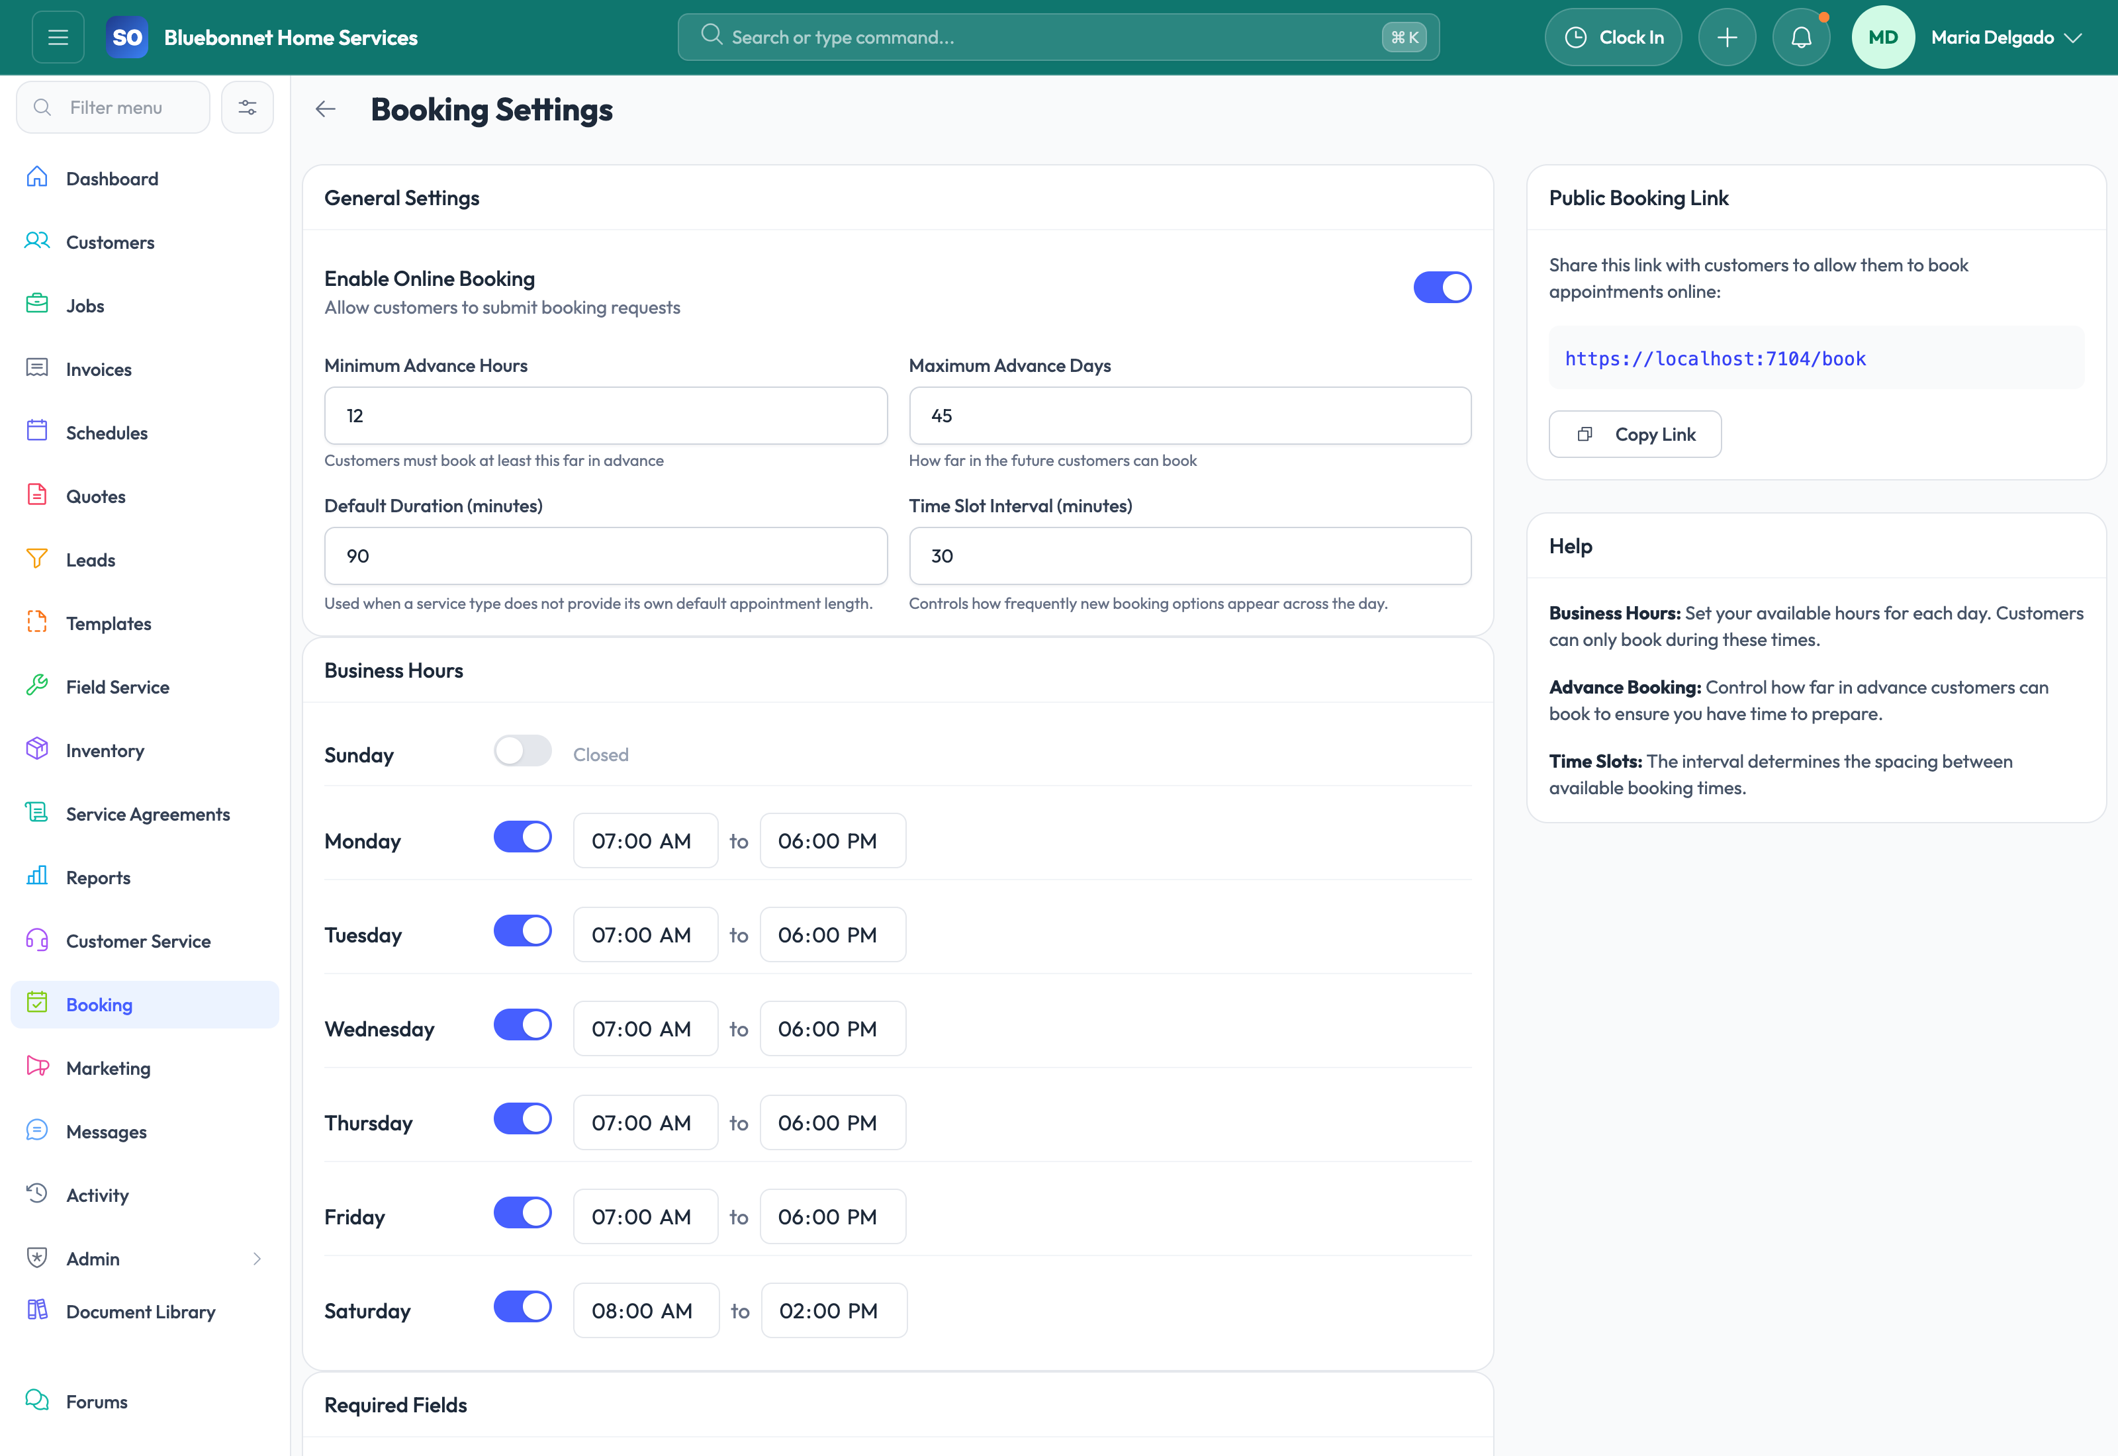The image size is (2118, 1456).
Task: Edit Default Duration minutes field
Action: coord(606,555)
